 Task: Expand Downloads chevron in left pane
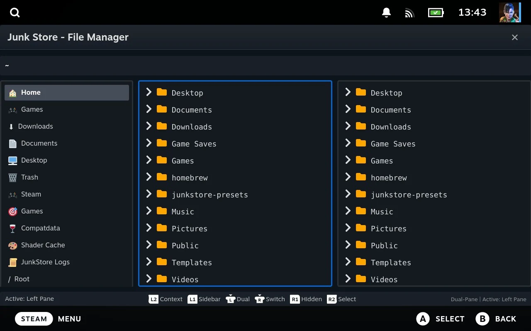149,126
